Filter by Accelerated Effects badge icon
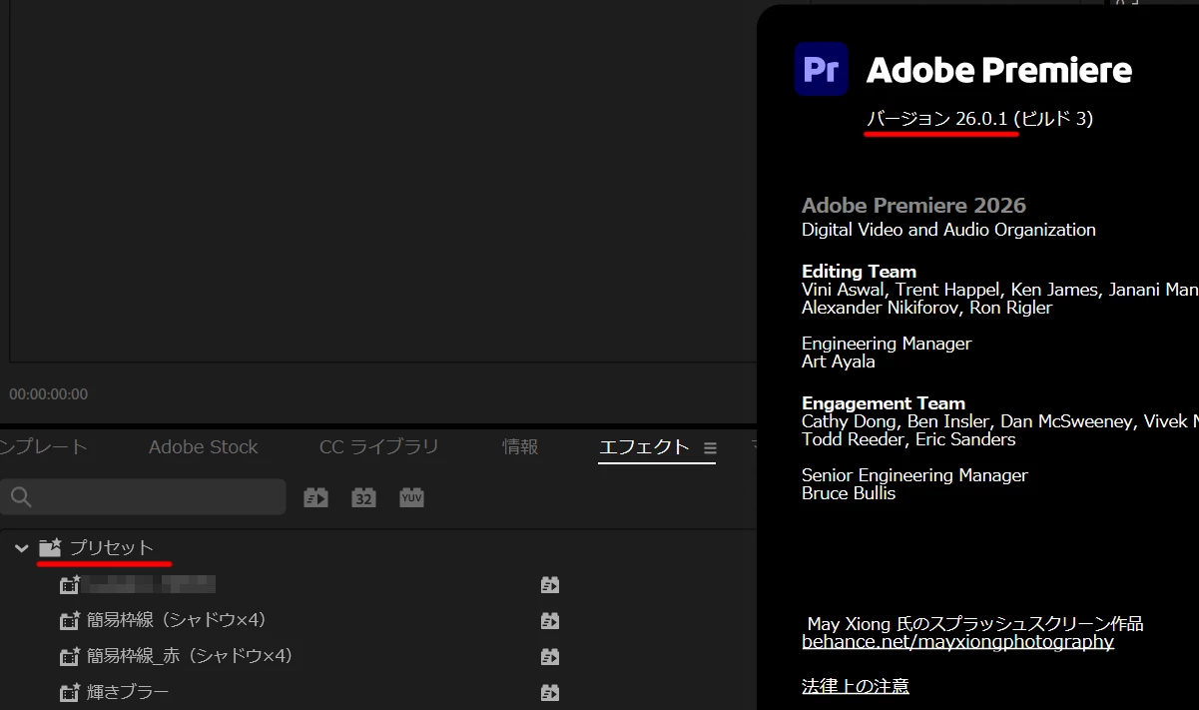Screen dimensions: 1199x710 pyautogui.click(x=315, y=497)
